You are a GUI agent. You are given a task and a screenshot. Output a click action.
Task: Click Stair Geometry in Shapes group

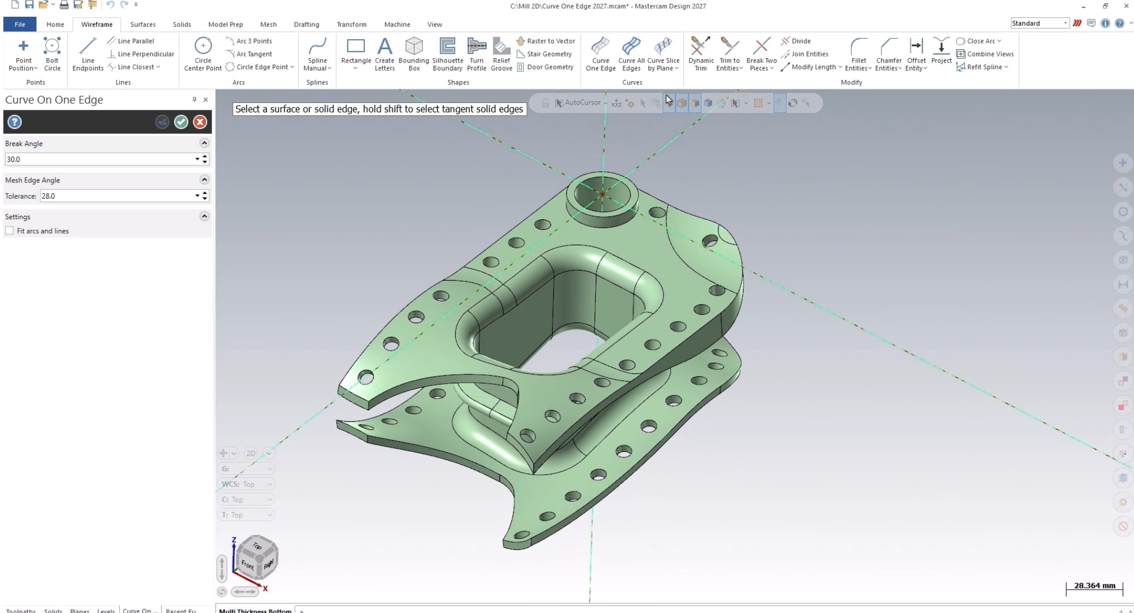tap(544, 54)
